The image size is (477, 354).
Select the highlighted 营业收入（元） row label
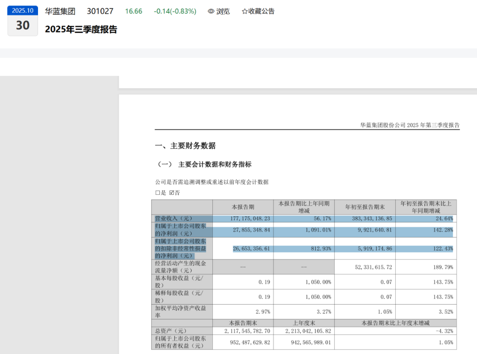(173, 218)
